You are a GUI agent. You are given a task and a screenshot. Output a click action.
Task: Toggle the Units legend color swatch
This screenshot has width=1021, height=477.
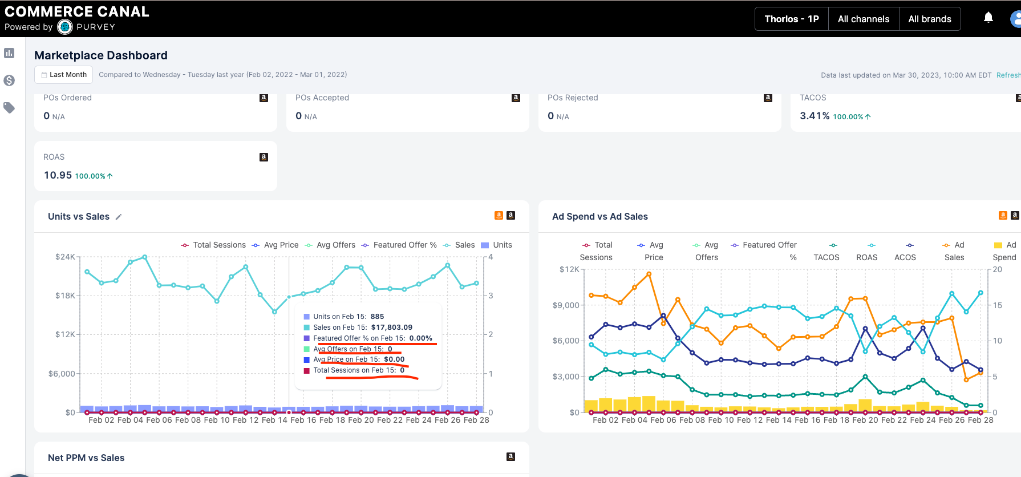(x=485, y=245)
